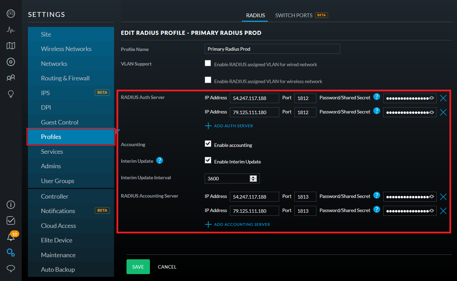Enable RADIUS assigned VLAN for wireless network

(208, 80)
